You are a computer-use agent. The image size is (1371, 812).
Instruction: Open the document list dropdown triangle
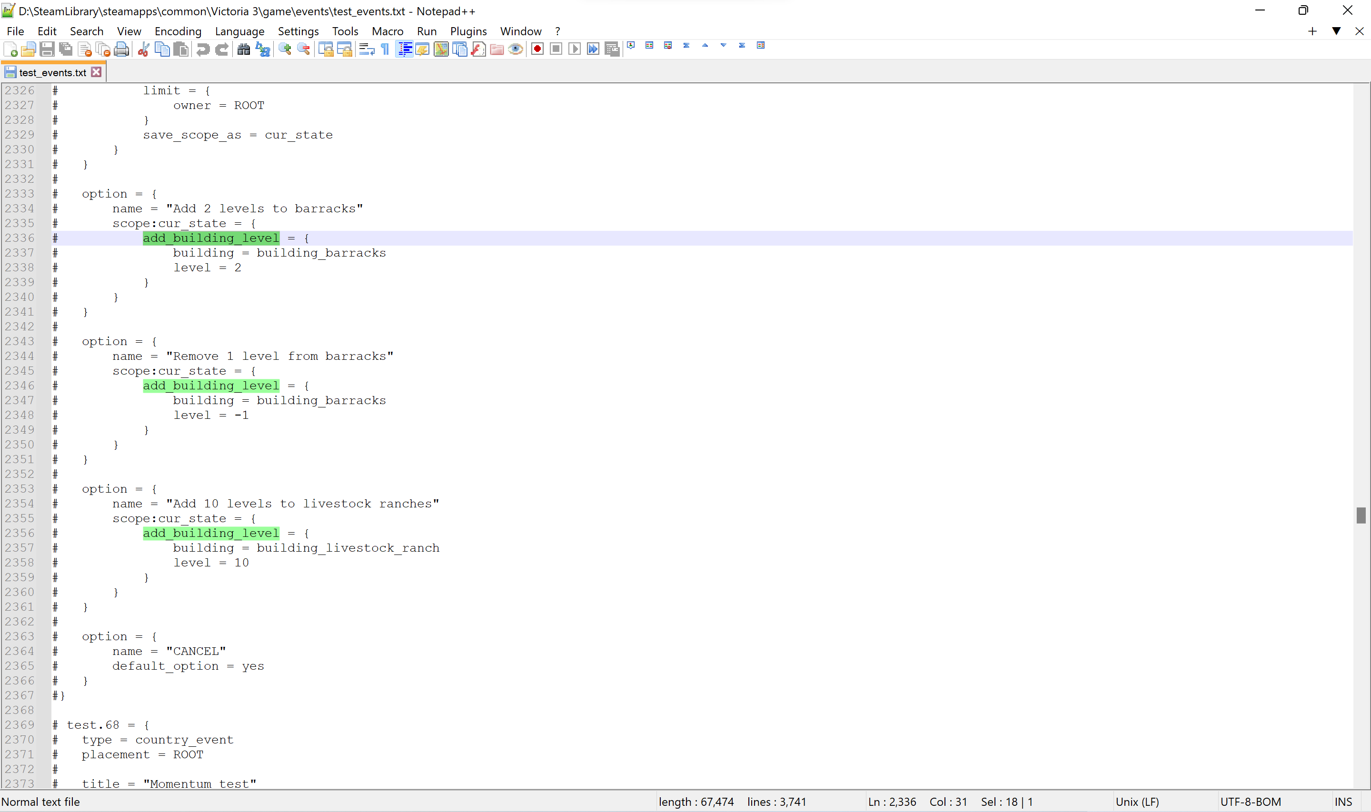1336,31
